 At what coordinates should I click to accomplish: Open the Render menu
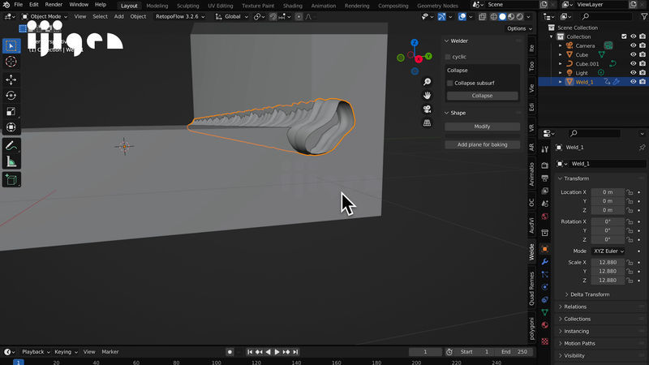pyautogui.click(x=54, y=5)
